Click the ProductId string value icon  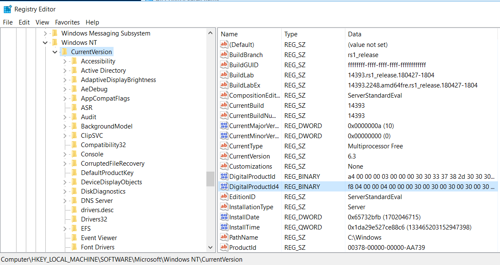click(x=224, y=248)
